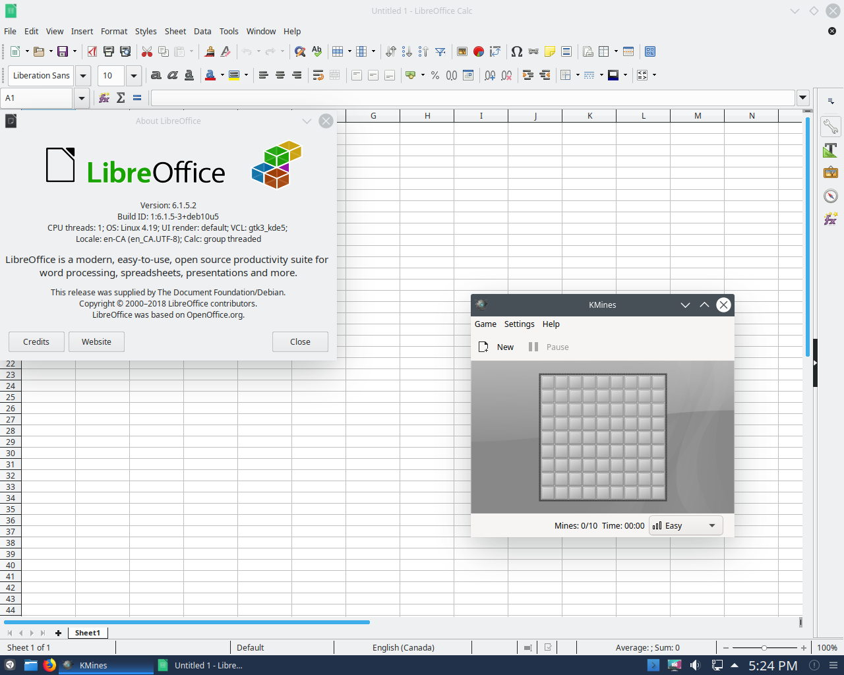The image size is (844, 675).
Task: Insert a special character with the Omega icon
Action: (517, 51)
